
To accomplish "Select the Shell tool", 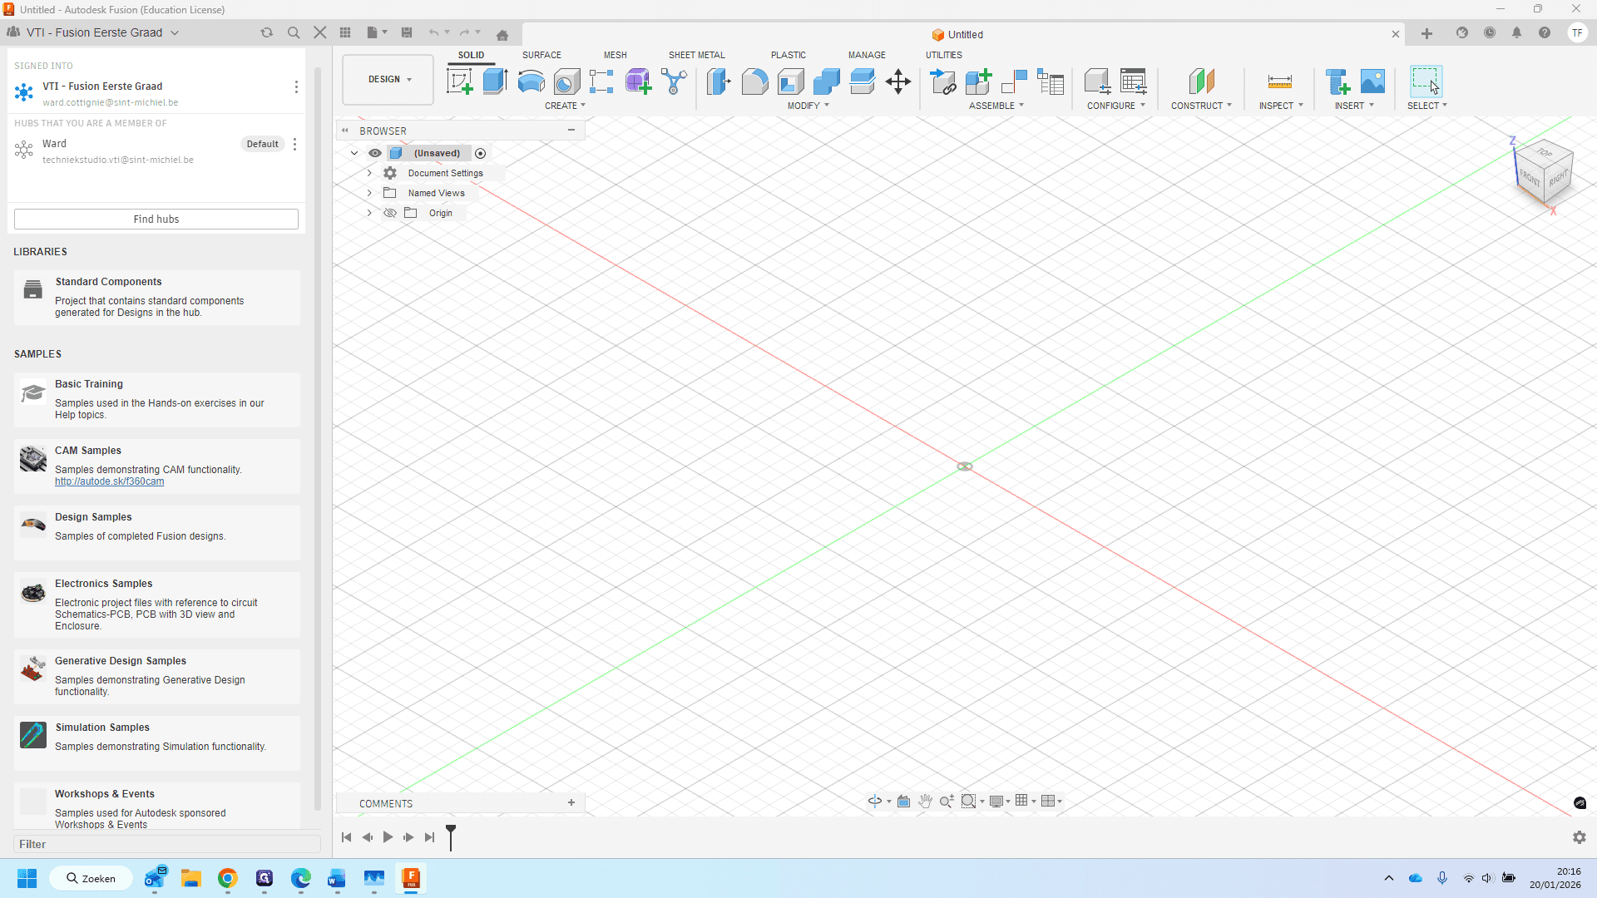I will point(791,81).
